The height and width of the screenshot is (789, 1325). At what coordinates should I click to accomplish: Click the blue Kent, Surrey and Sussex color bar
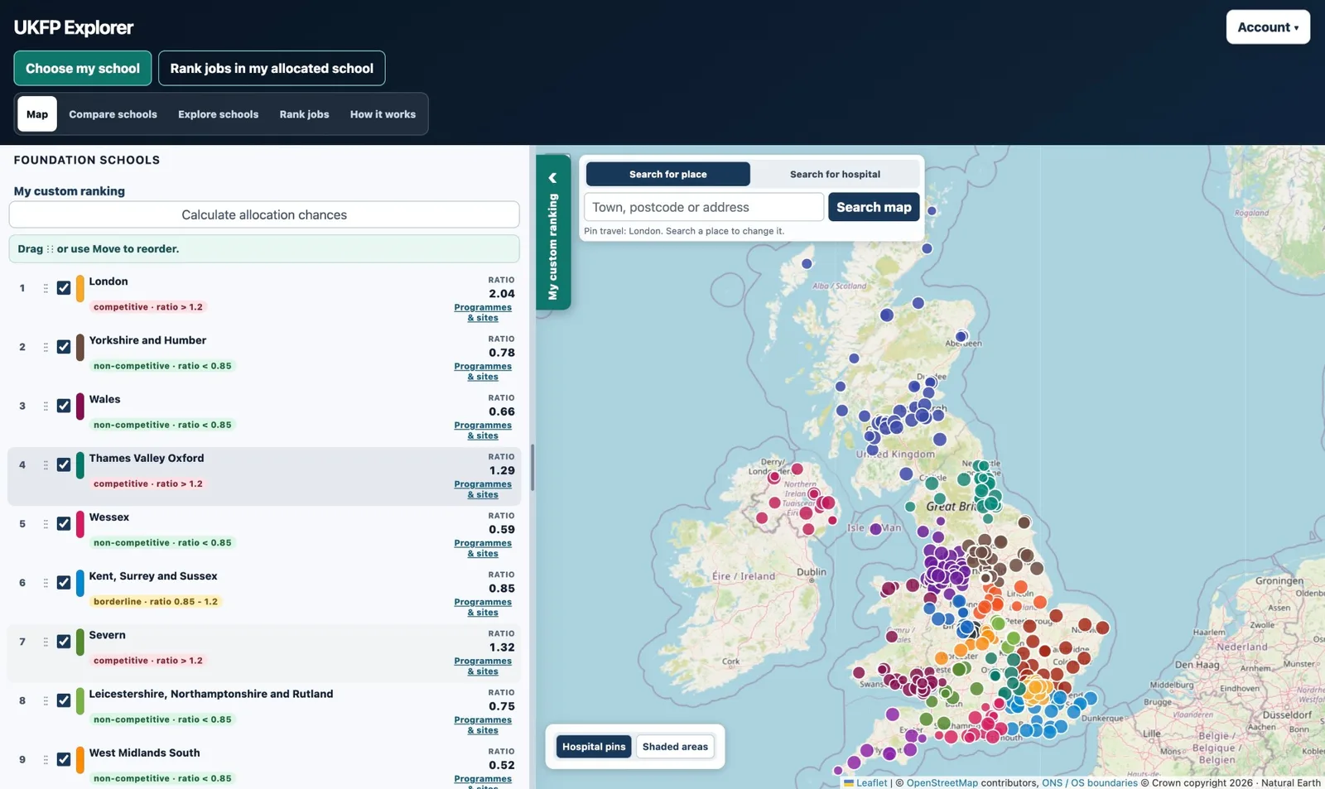point(80,583)
